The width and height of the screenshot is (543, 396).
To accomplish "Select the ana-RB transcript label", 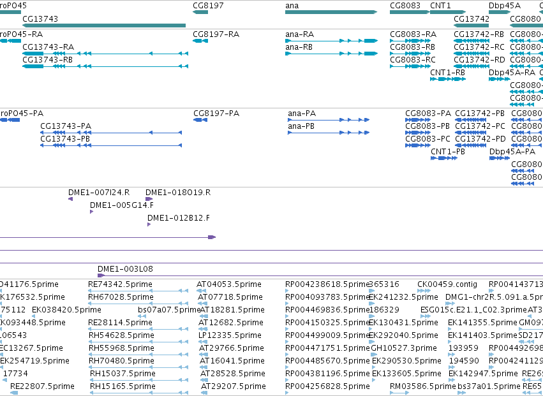I will click(299, 47).
